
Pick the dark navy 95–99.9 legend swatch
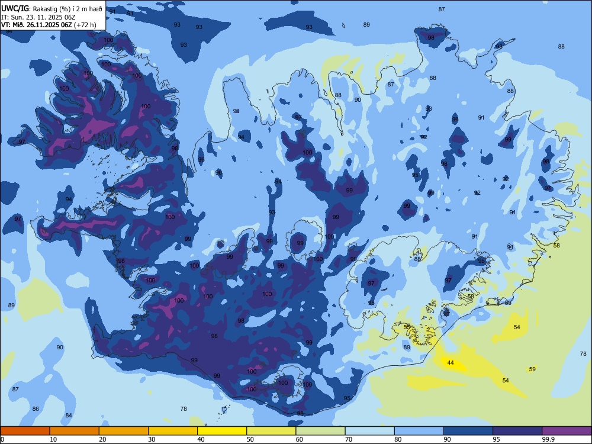(x=517, y=431)
